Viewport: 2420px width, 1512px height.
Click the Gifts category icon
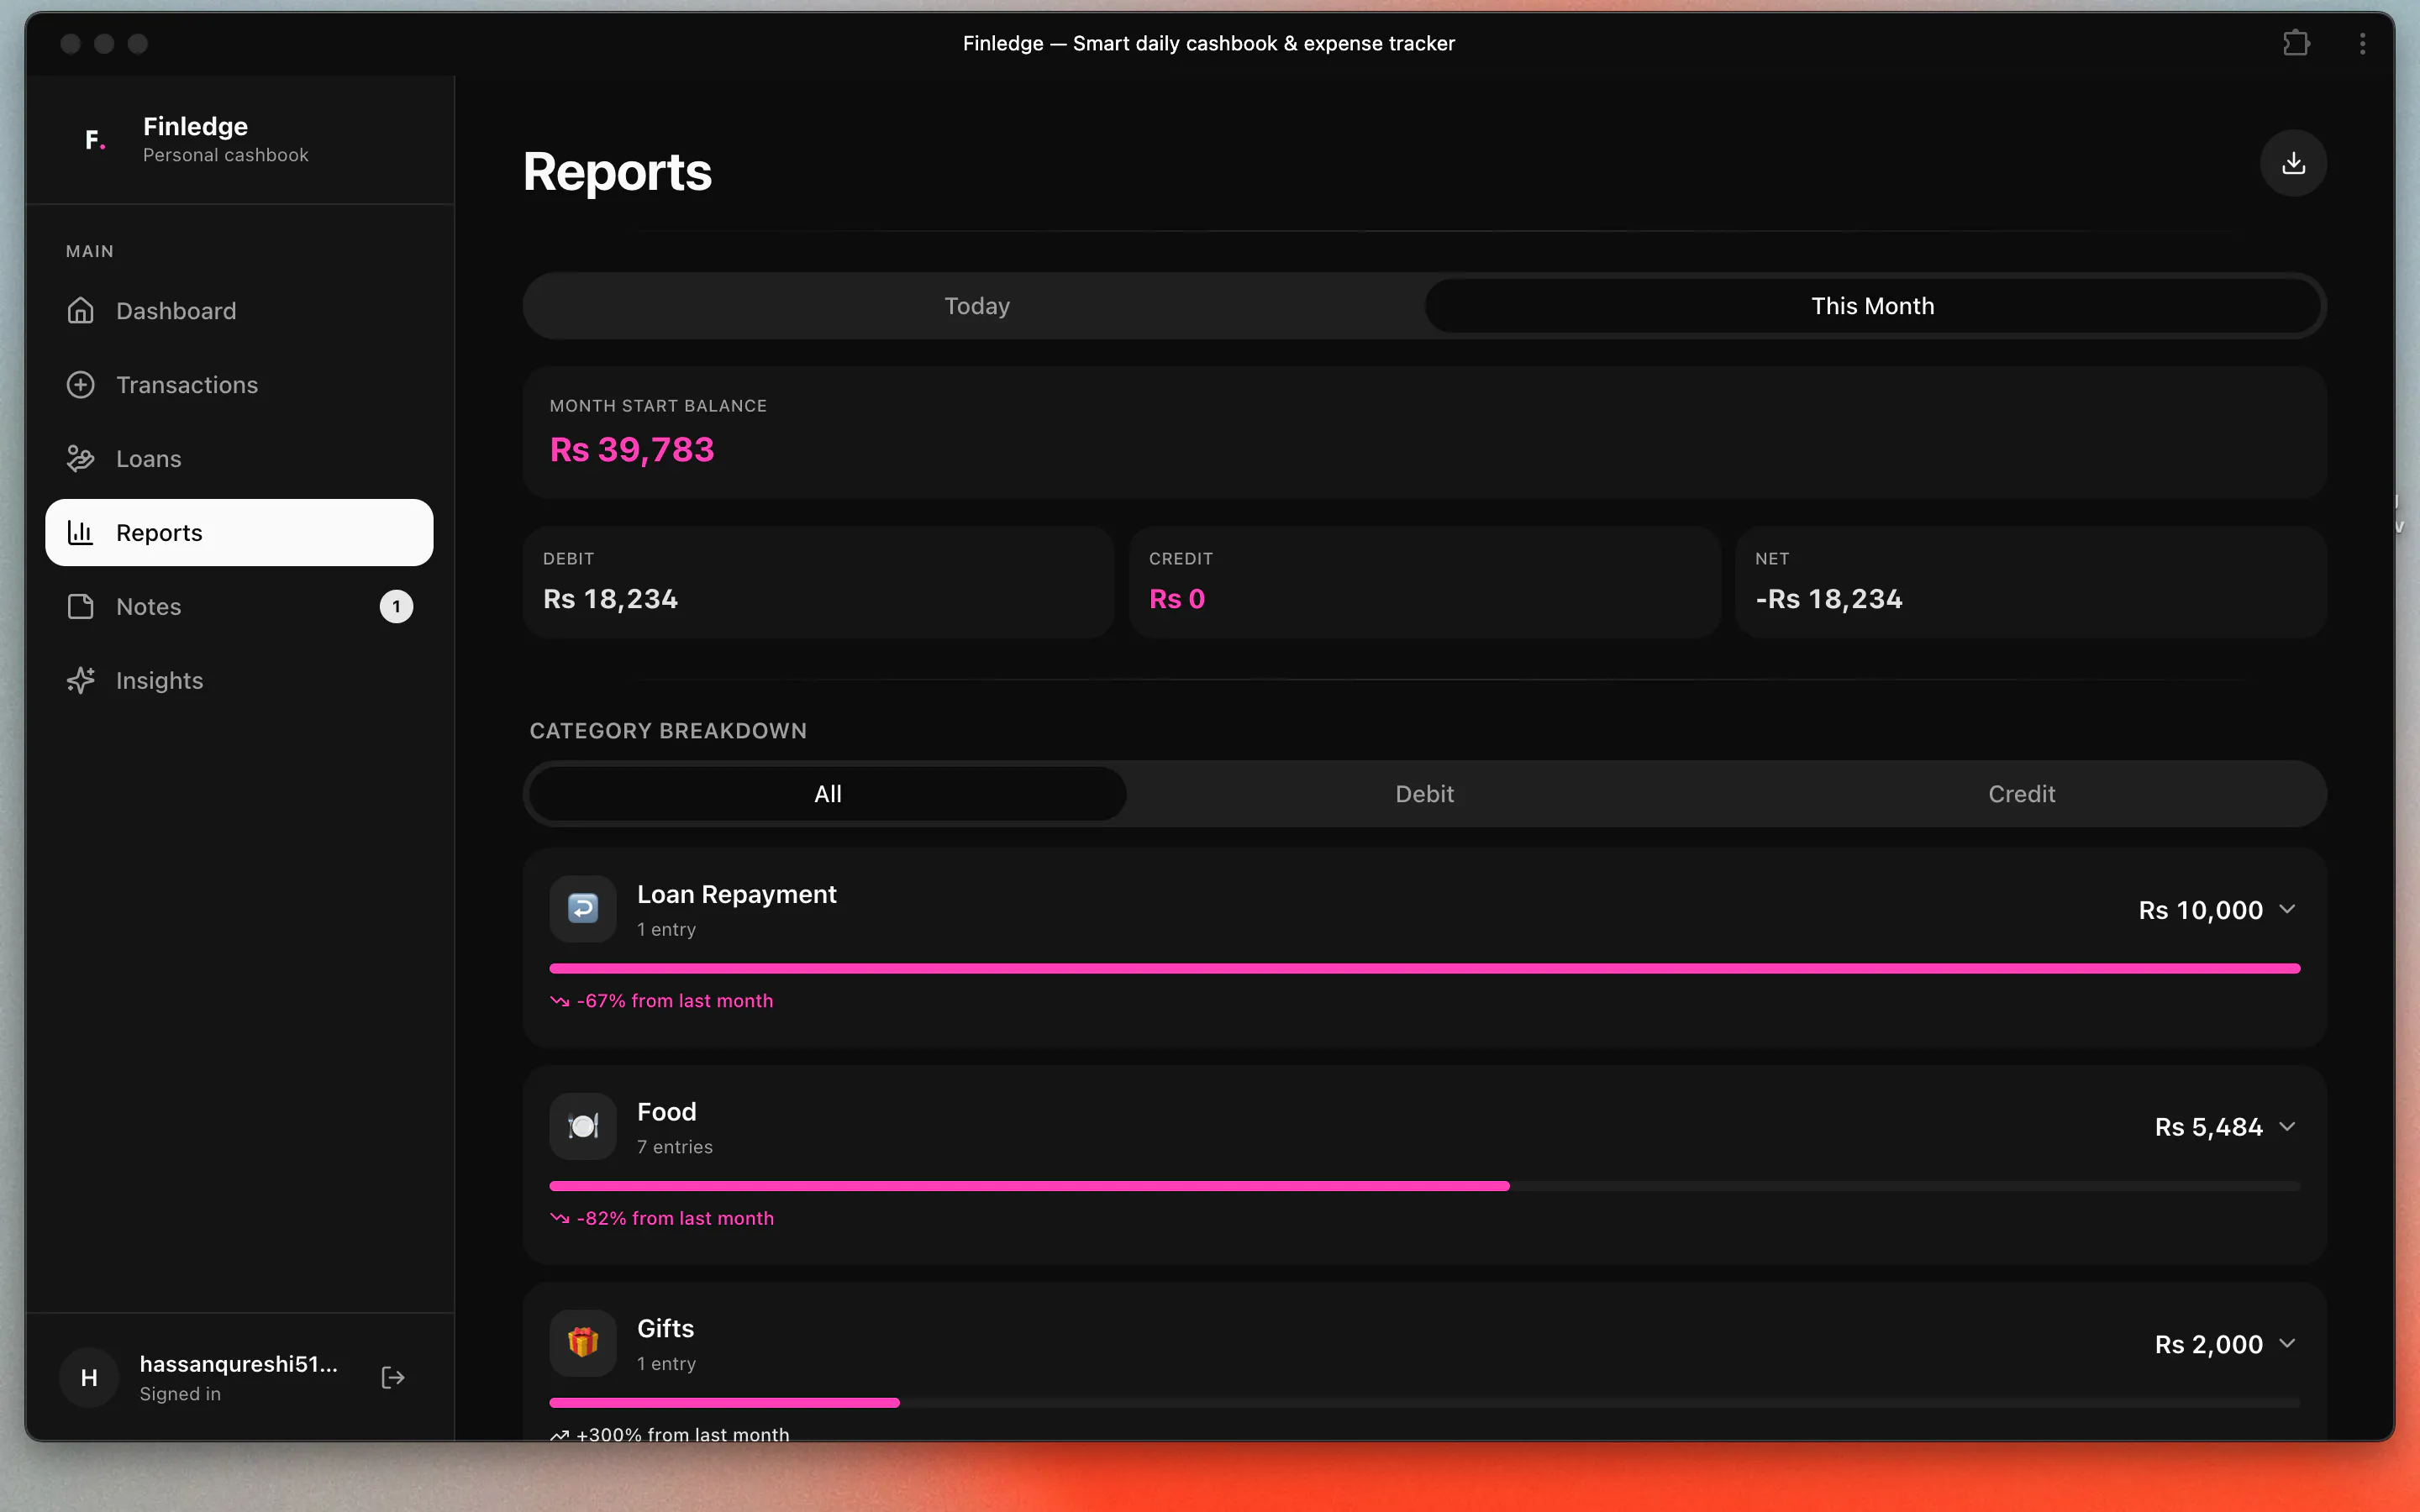(x=583, y=1343)
